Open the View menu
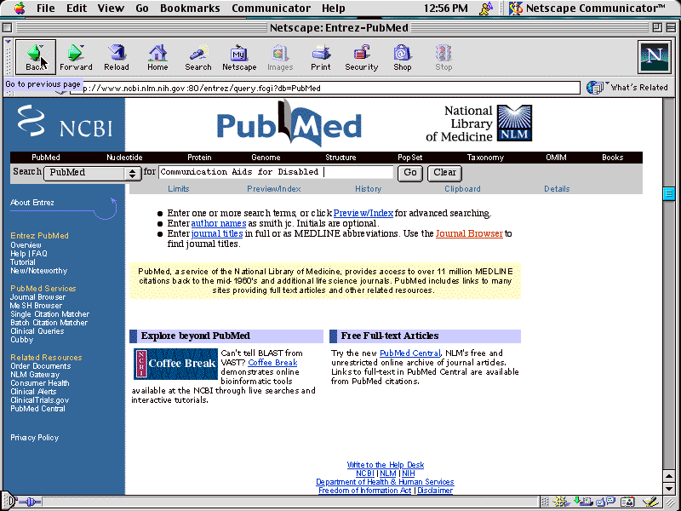Screen dimensions: 681x511 point(111,8)
